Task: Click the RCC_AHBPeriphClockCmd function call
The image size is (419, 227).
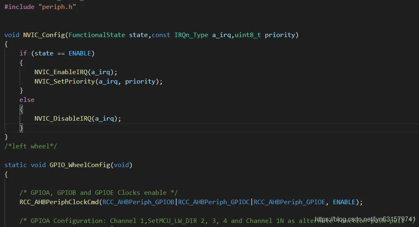Action: (x=59, y=202)
